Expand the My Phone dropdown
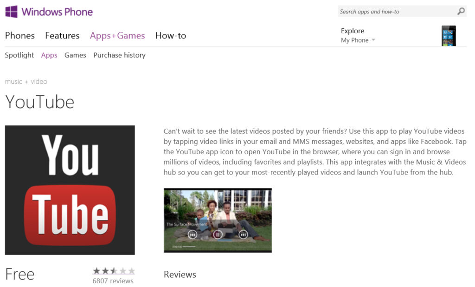The width and height of the screenshot is (475, 287). coord(358,40)
